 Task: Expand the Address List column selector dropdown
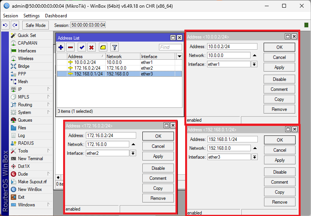point(179,56)
